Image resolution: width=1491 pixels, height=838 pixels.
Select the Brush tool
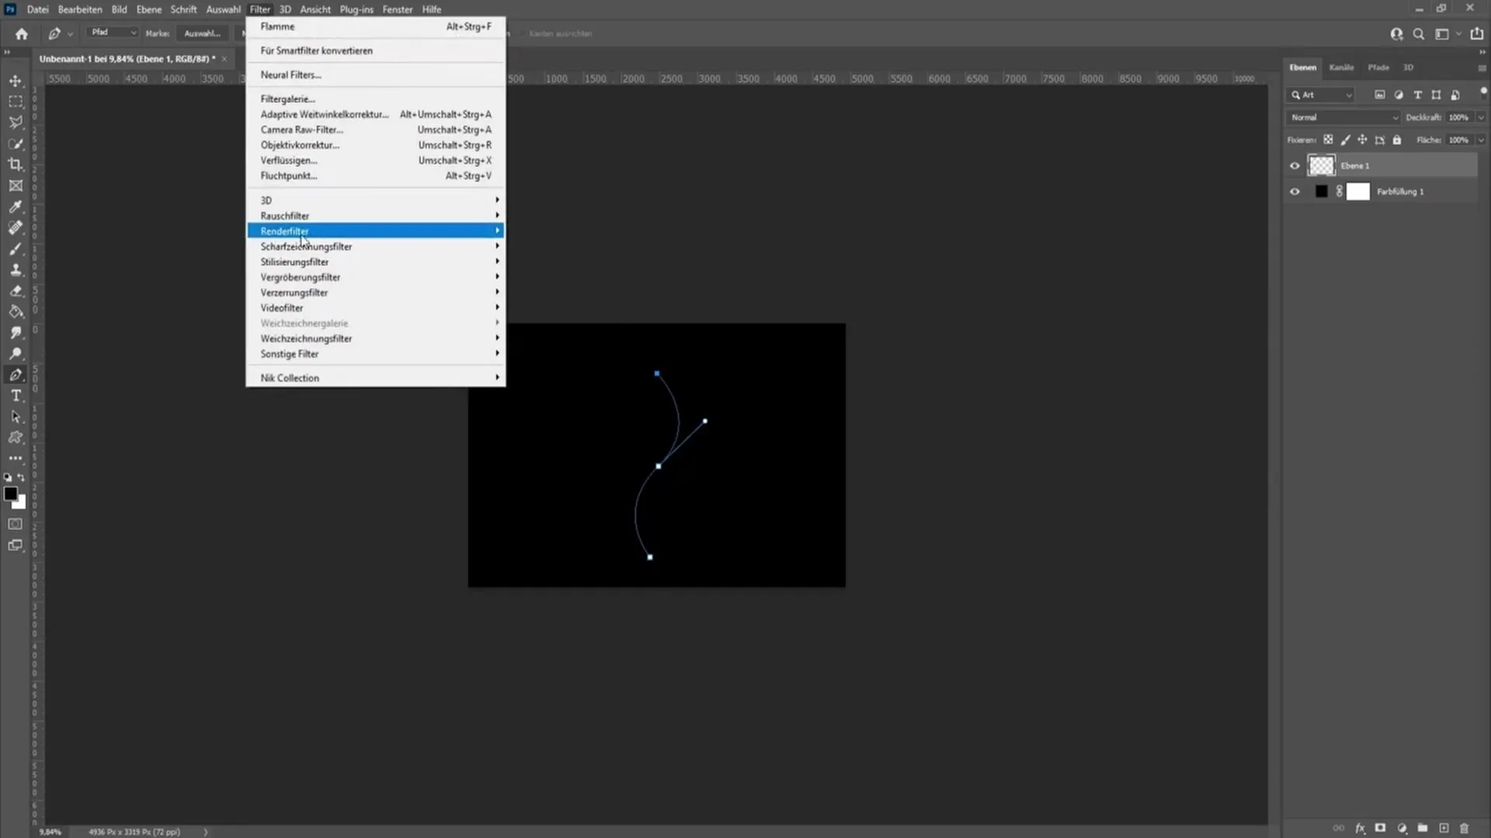pyautogui.click(x=16, y=249)
